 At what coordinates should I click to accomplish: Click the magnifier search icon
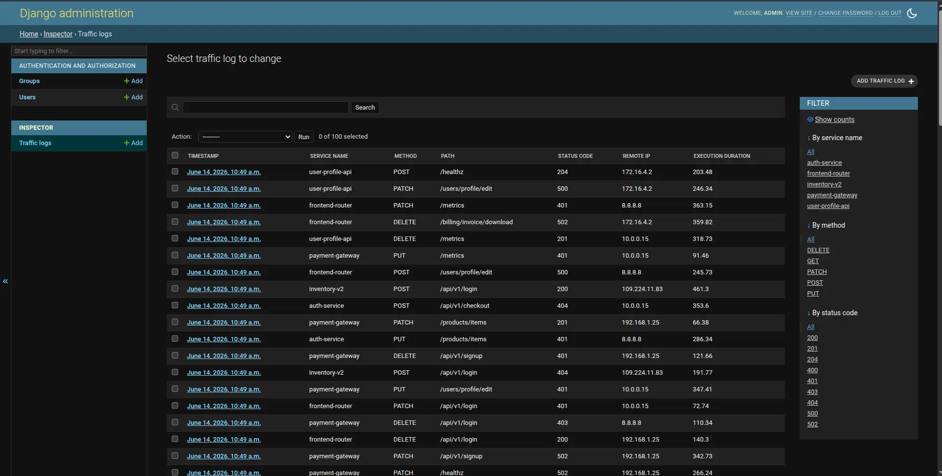pos(175,107)
